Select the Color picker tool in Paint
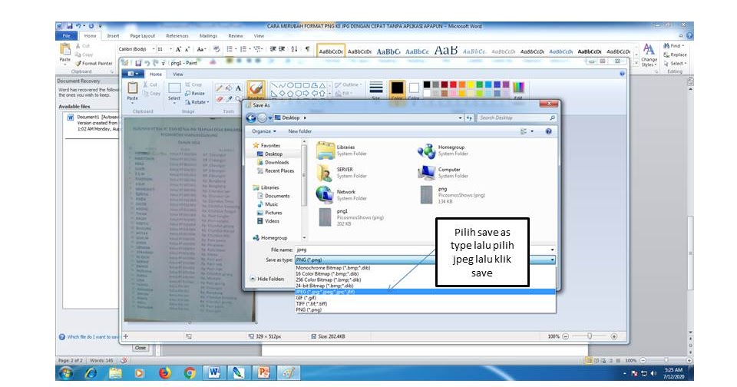The image size is (737, 387). point(229,98)
